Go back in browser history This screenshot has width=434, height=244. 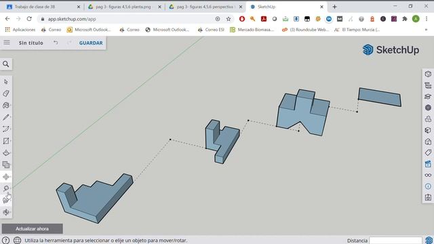click(7, 19)
